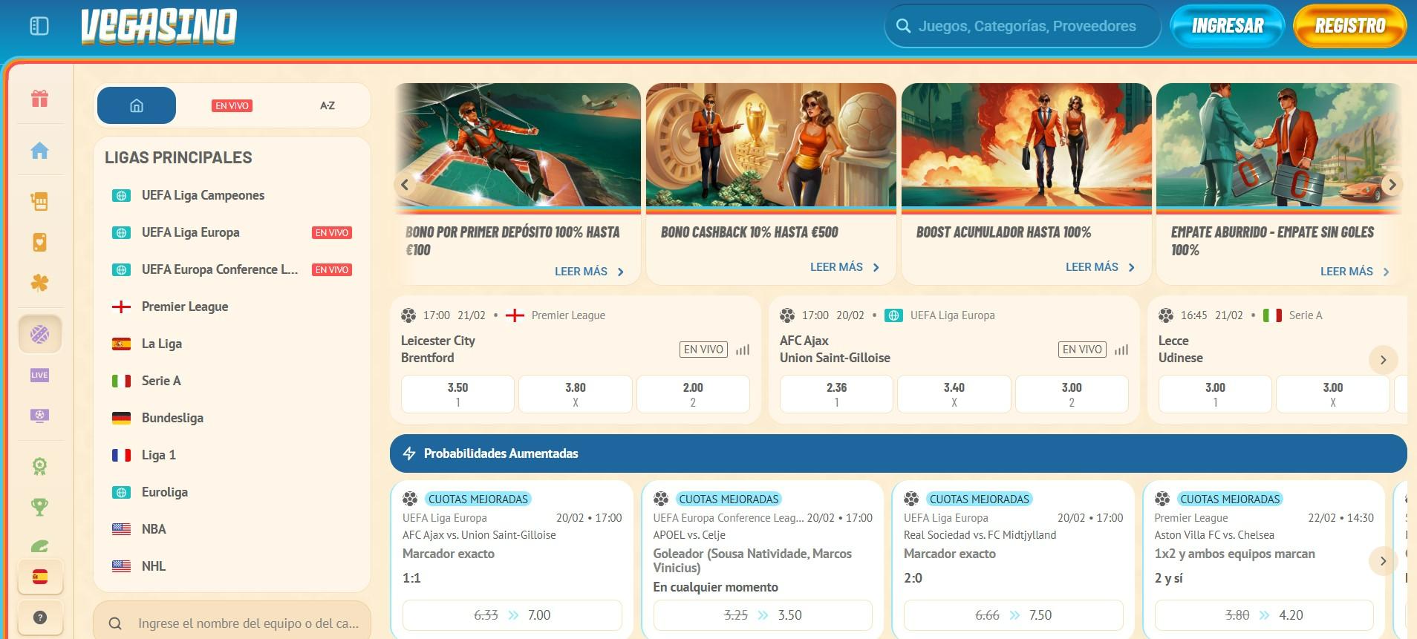
Task: Open the LIVE betting sidebar icon
Action: (x=40, y=375)
